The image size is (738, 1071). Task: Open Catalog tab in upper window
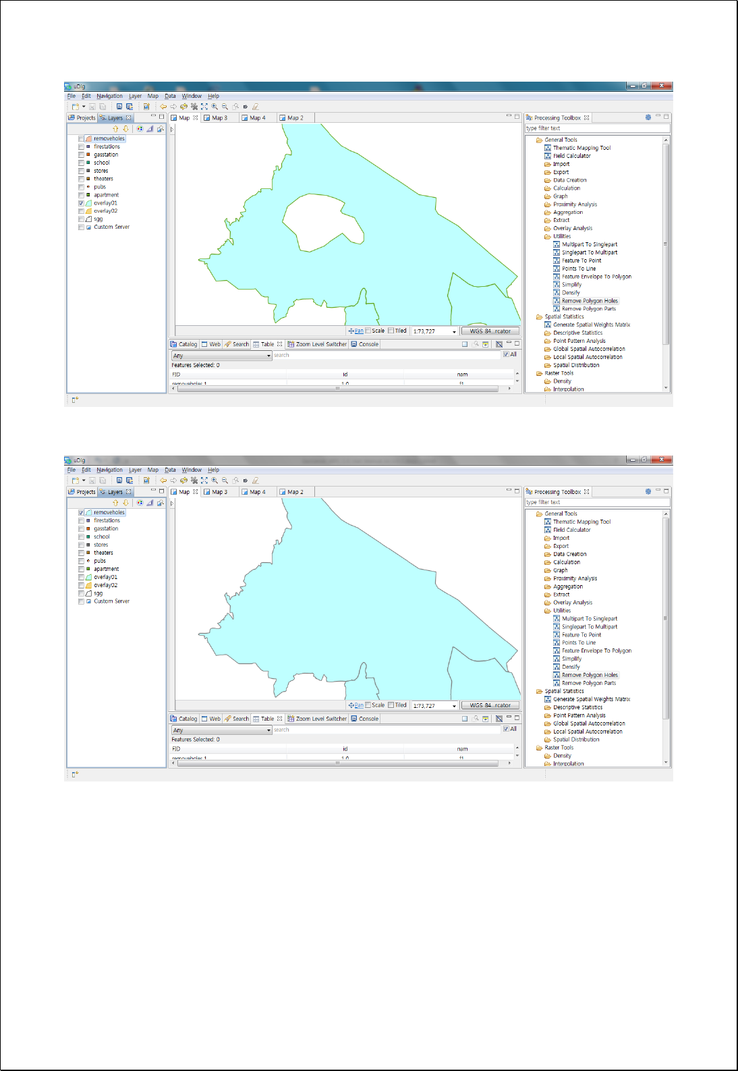(184, 344)
